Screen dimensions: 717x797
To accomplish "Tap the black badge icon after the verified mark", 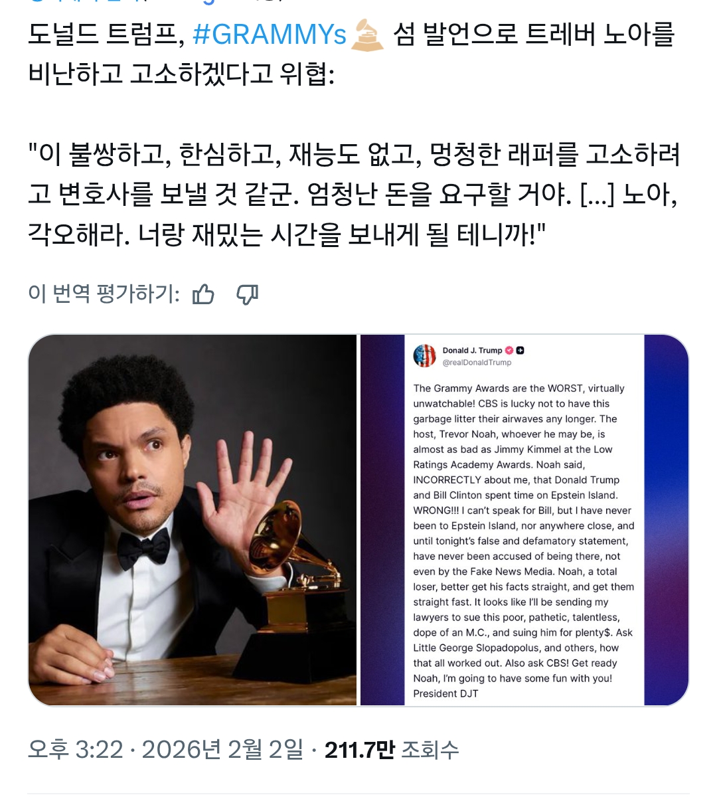I will click(x=520, y=351).
